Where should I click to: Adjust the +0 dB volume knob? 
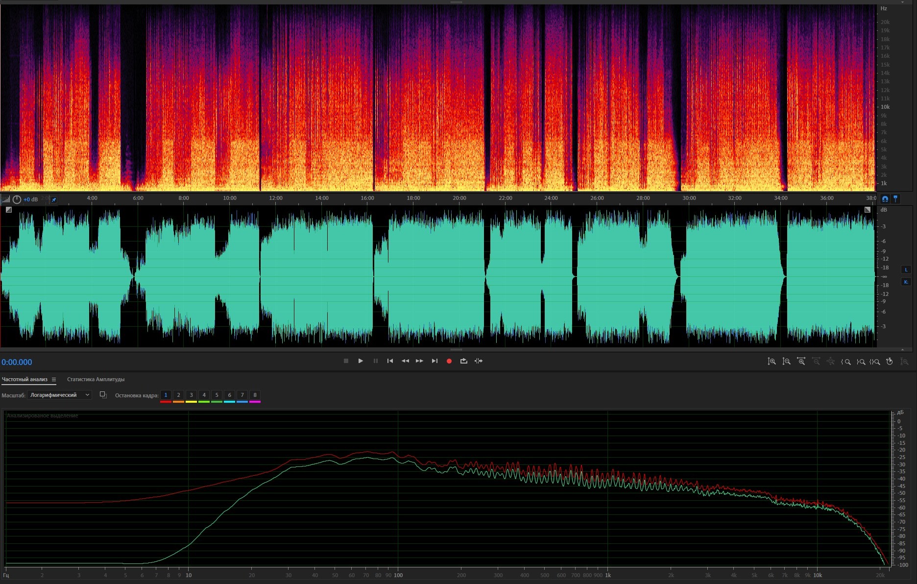click(17, 199)
